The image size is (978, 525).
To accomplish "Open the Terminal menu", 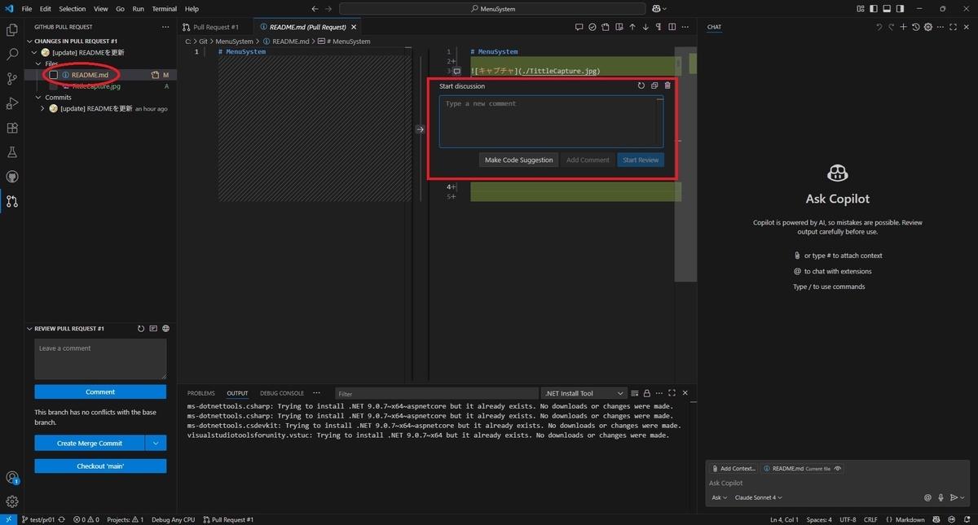I will [x=164, y=9].
